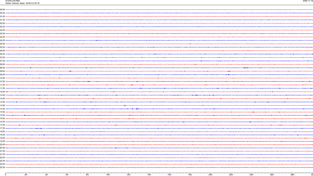This screenshot has height=176, width=313.
Task: Click the location line 'Dalias, Almeria, Spain 36.83 N 2.87 W'
Action: tap(22, 3)
